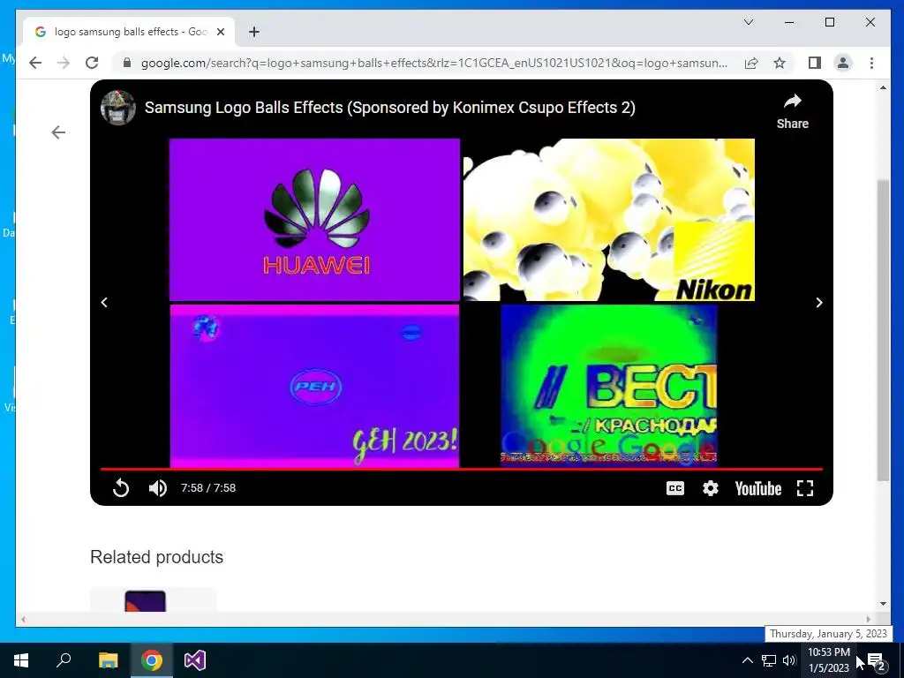The height and width of the screenshot is (678, 904).
Task: View site information via the padlock icon
Action: (127, 63)
